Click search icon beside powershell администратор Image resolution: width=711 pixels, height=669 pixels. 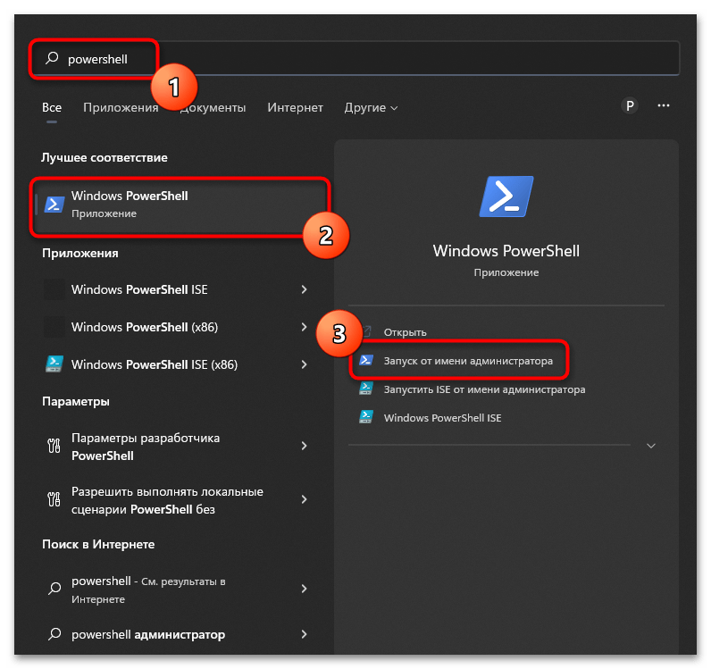(x=54, y=634)
